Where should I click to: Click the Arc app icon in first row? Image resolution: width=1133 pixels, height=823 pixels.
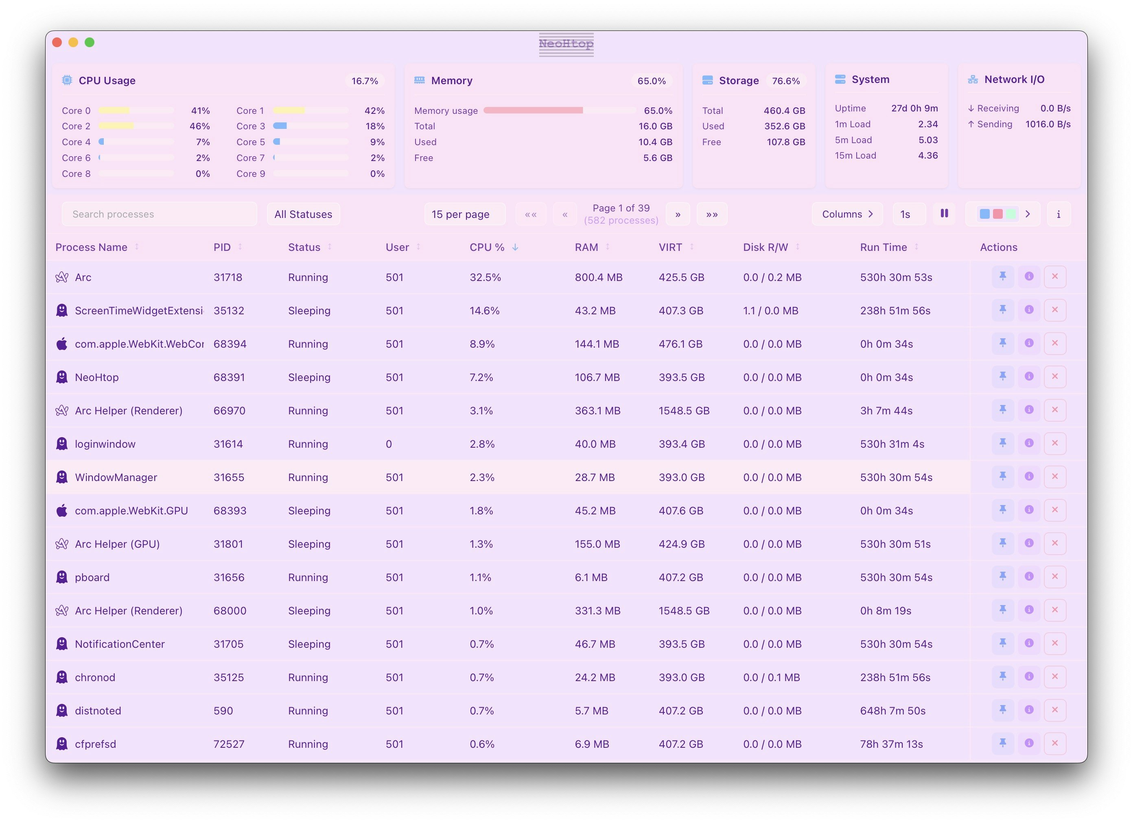(62, 277)
